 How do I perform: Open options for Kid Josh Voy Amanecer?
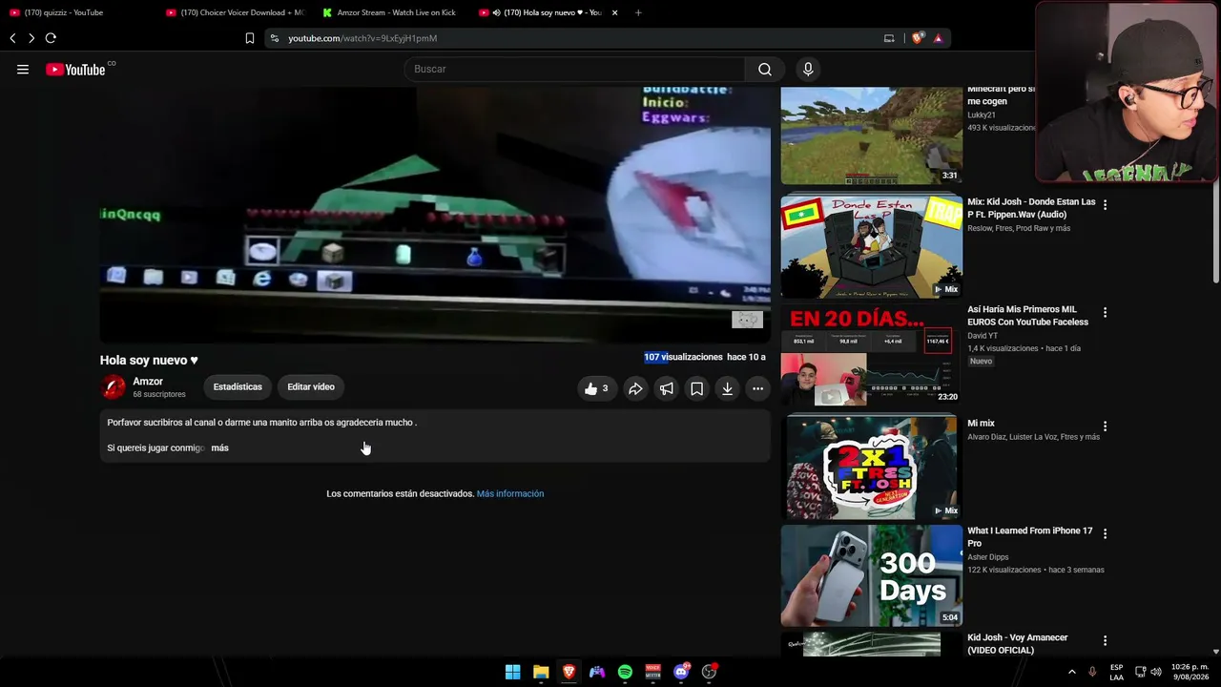point(1105,641)
